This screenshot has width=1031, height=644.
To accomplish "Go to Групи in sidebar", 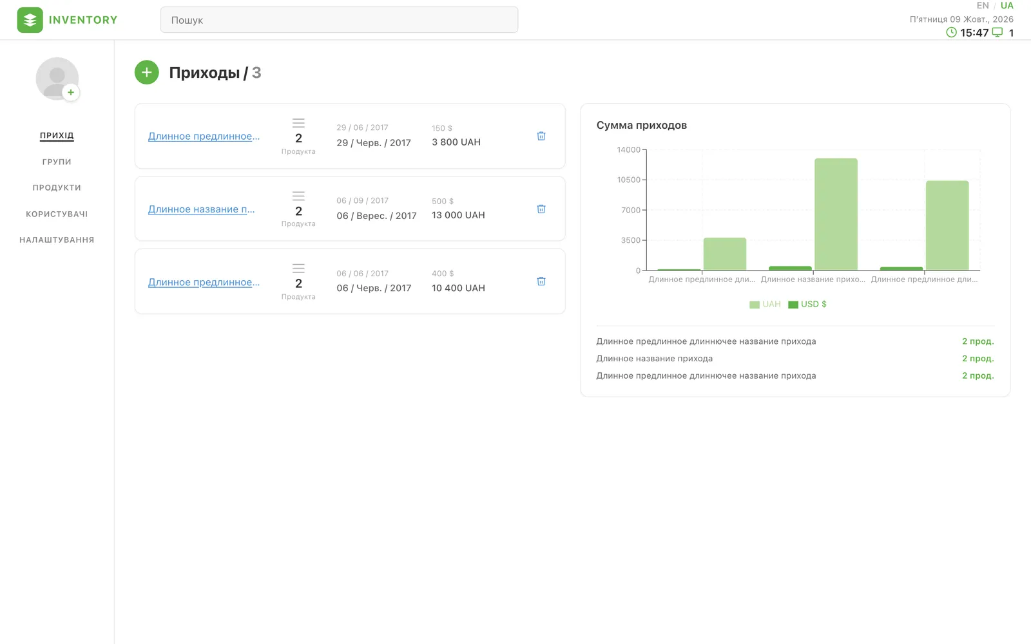I will [57, 162].
